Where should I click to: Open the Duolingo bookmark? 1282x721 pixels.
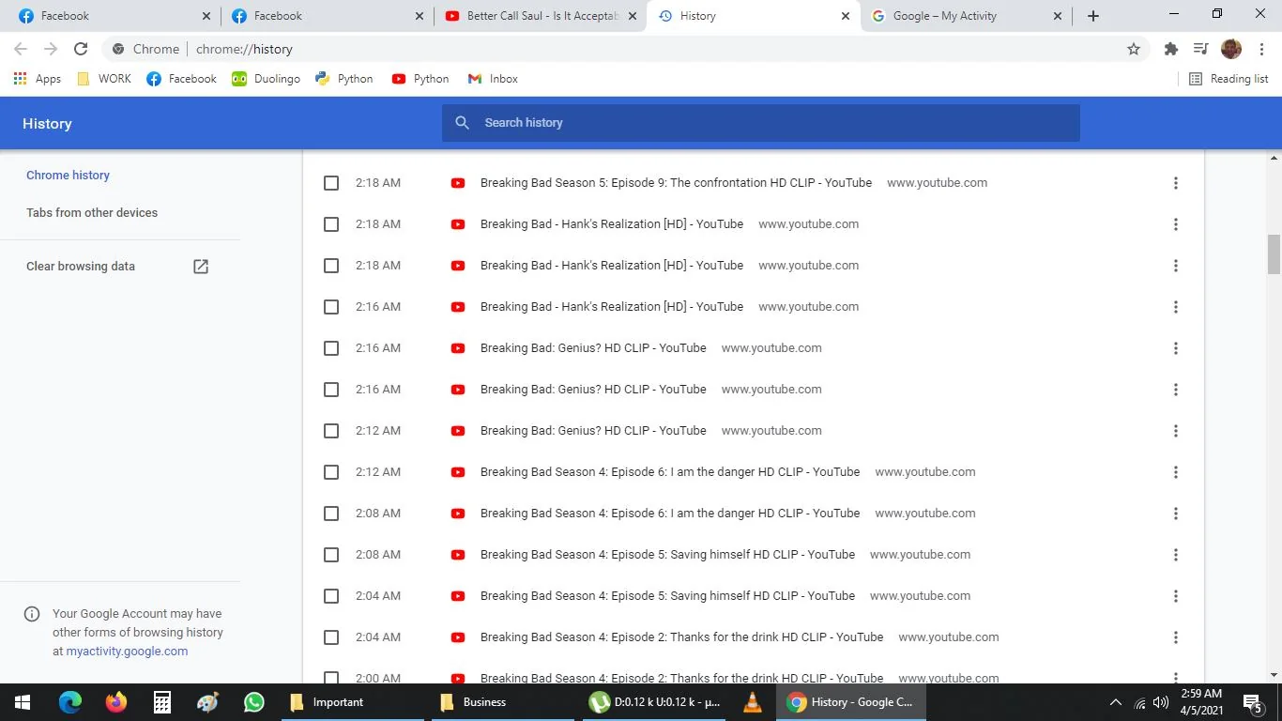[x=267, y=79]
